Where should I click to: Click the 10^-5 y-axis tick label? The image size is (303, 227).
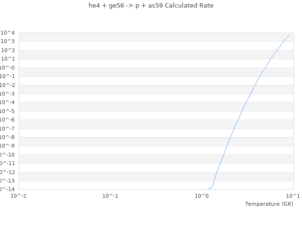pos(8,111)
